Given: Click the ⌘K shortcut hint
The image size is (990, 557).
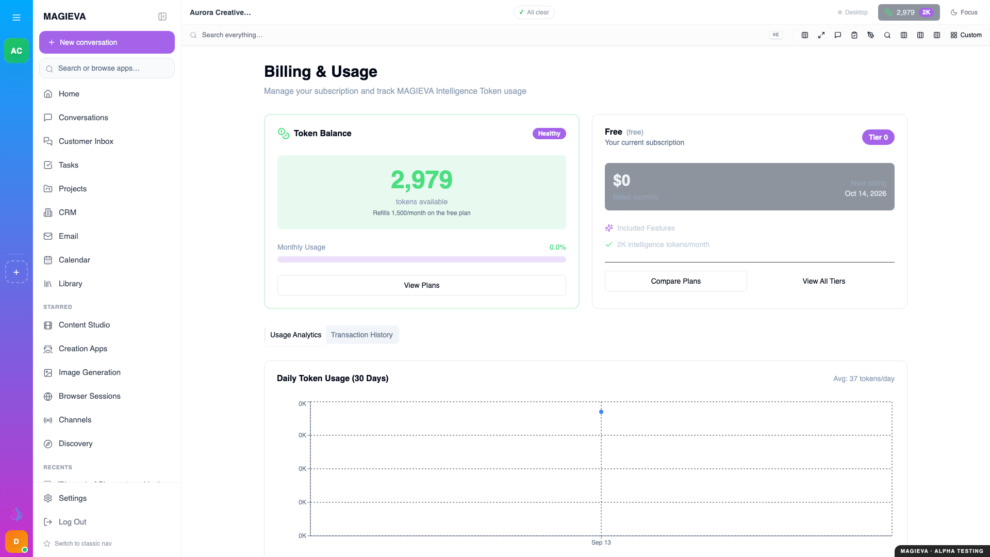Looking at the screenshot, I should [x=776, y=35].
